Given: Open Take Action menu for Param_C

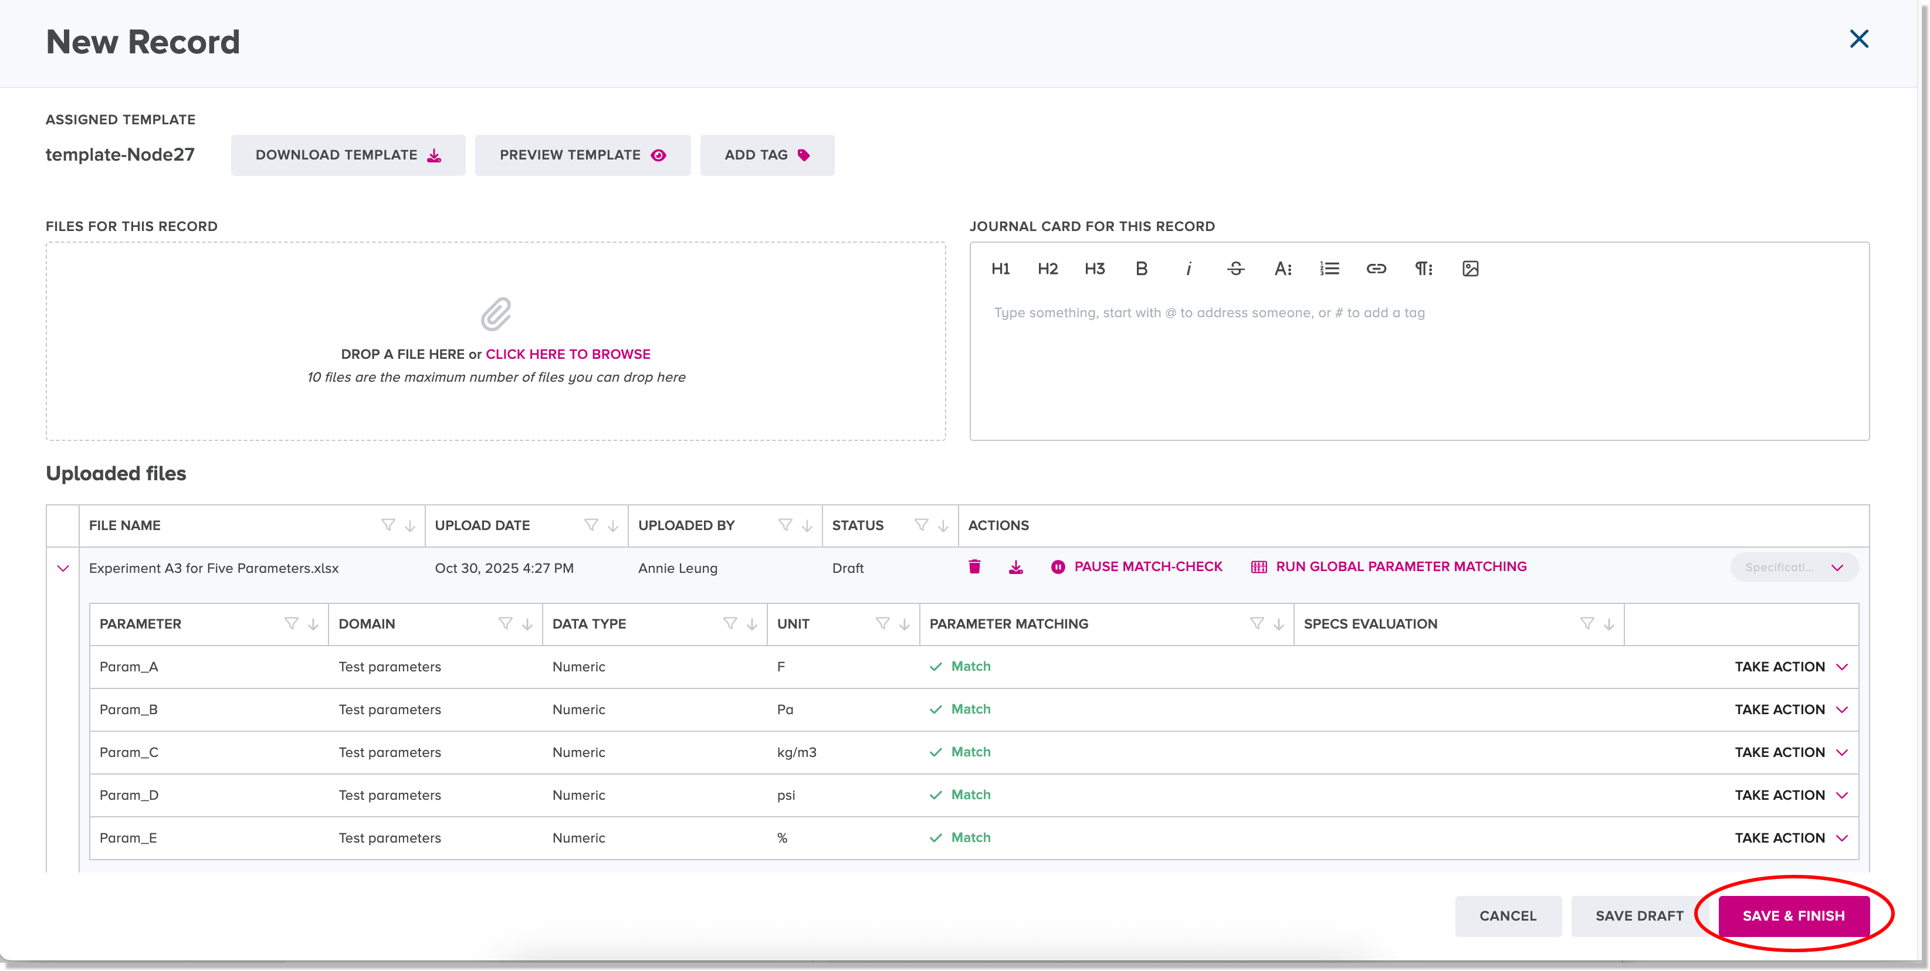Looking at the screenshot, I should [1790, 752].
